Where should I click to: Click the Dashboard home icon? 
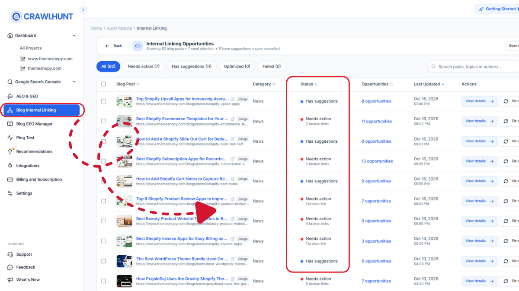[x=10, y=36]
